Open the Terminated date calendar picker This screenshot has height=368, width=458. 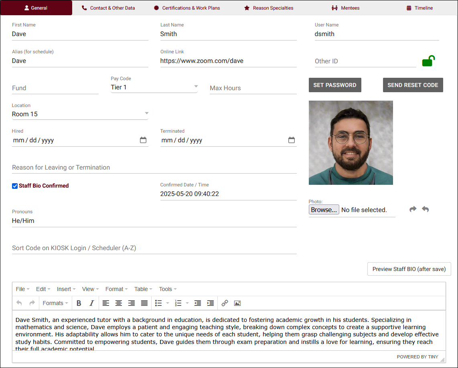click(x=292, y=140)
